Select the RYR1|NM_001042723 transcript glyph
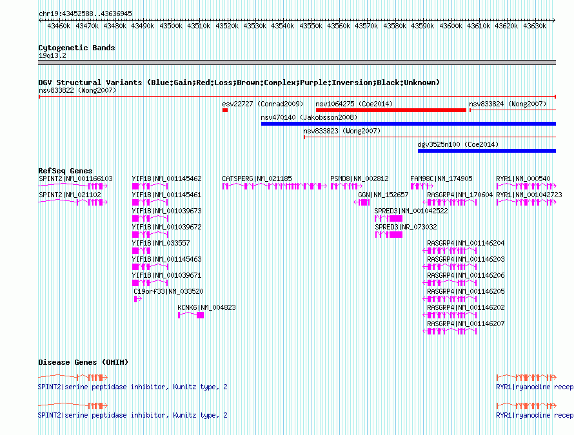The width and height of the screenshot is (574, 435). pos(526,202)
